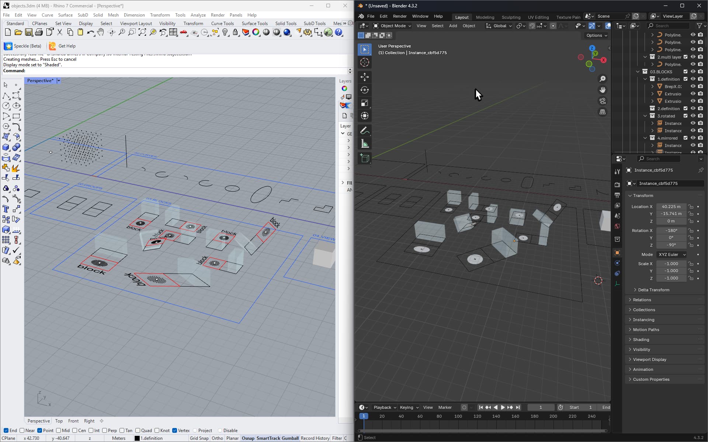Select the Pan hand tool in Rhino
708x442 pixels.
coord(101,32)
